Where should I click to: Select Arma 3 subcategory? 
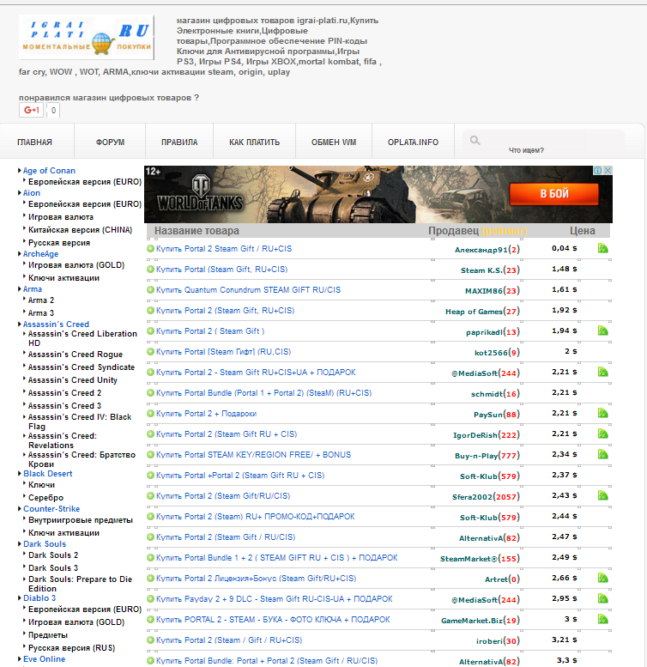point(41,313)
